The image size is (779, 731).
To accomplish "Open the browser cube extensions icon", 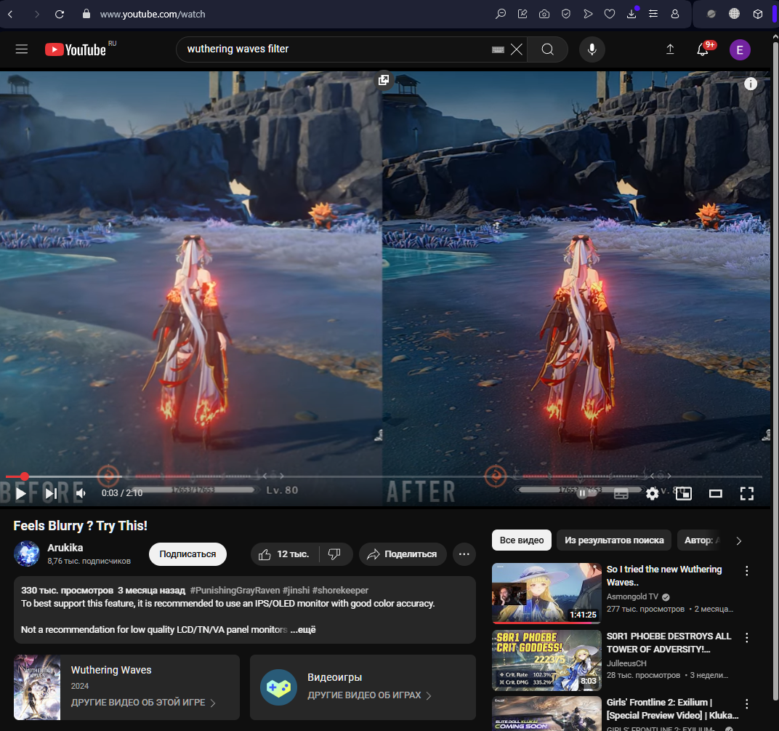I will click(x=758, y=14).
